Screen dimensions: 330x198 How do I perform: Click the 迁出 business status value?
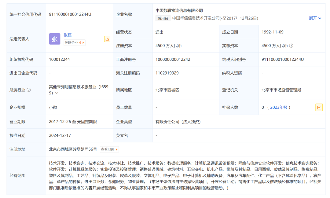pos(159,32)
